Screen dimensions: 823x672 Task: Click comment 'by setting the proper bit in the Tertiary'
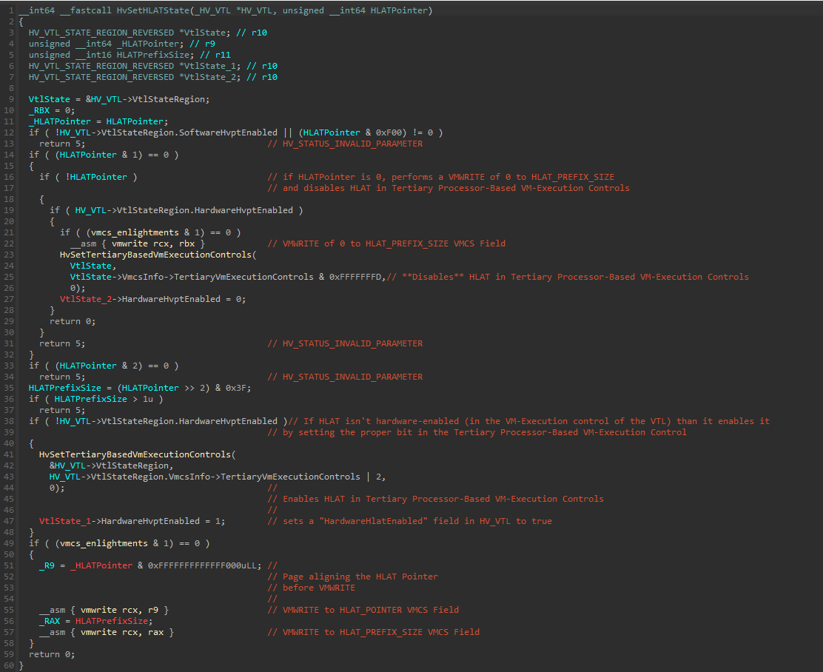click(x=477, y=433)
